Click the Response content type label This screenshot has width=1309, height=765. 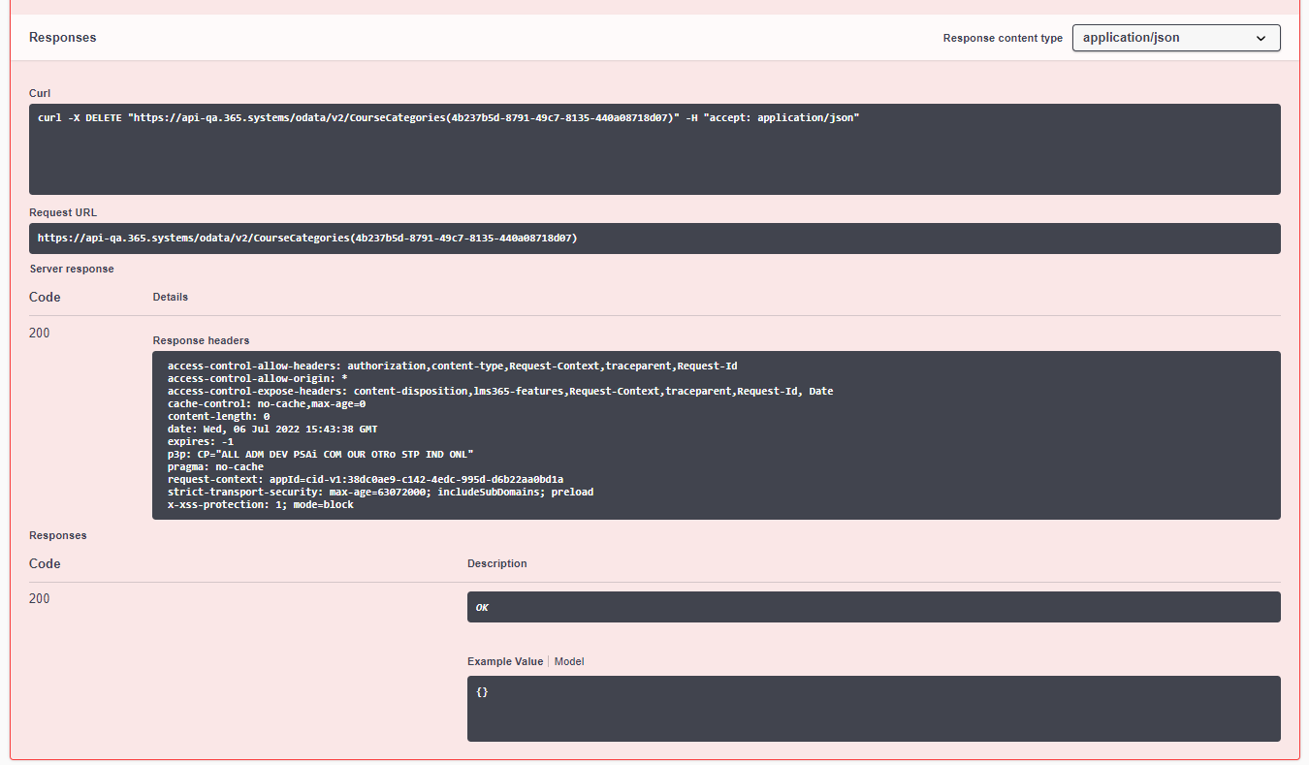[1003, 39]
